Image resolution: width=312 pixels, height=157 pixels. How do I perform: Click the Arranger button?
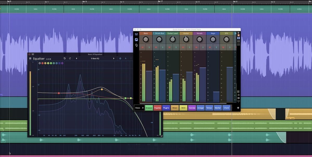coord(200,108)
